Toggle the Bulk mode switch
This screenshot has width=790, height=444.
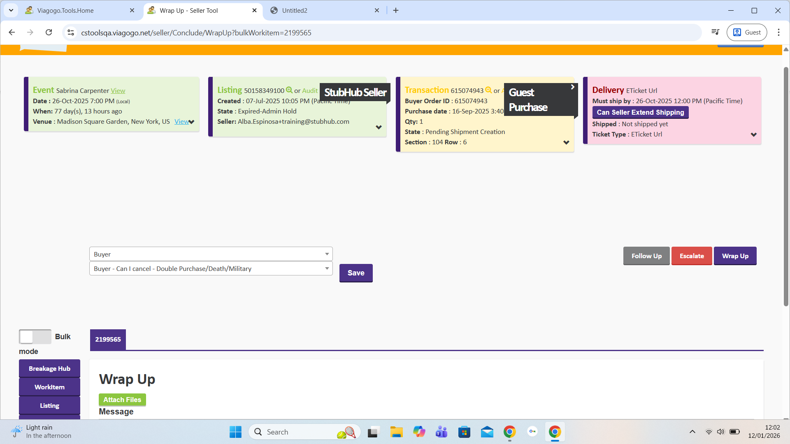click(x=35, y=337)
